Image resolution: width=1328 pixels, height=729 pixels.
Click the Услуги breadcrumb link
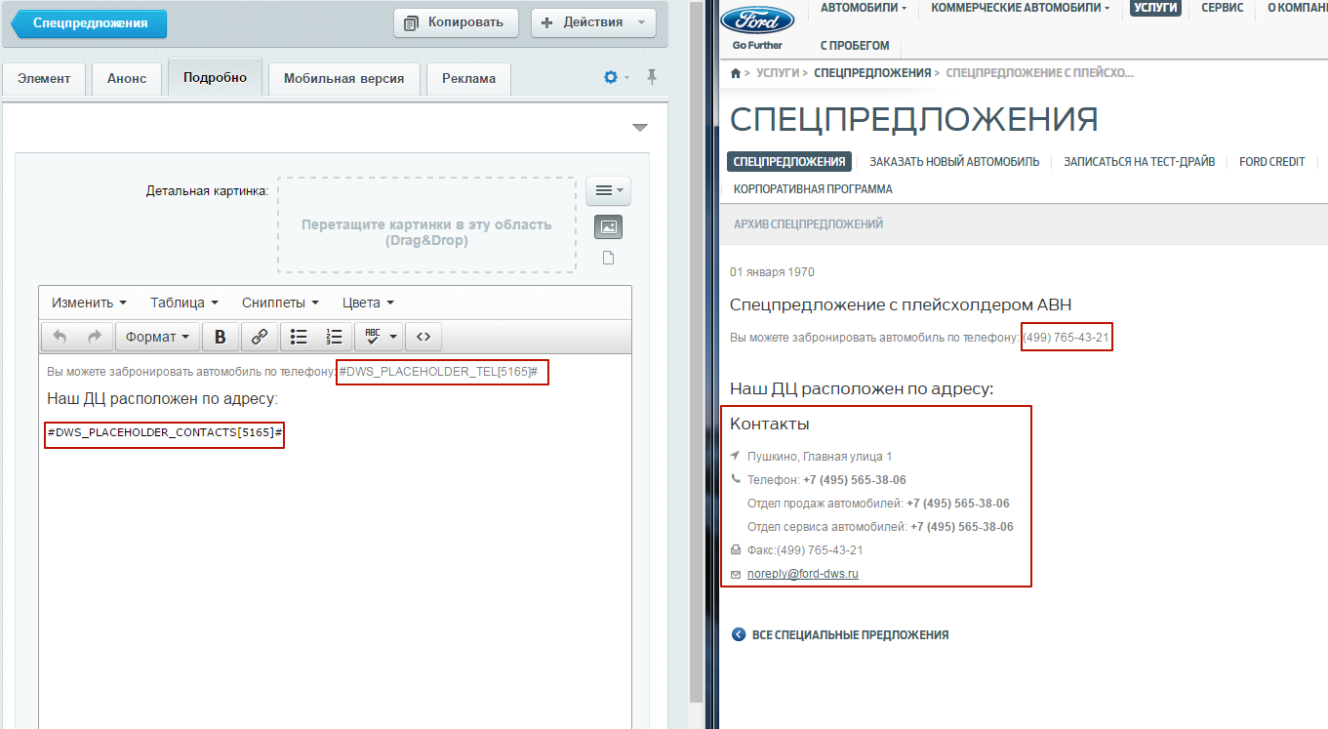coord(778,73)
